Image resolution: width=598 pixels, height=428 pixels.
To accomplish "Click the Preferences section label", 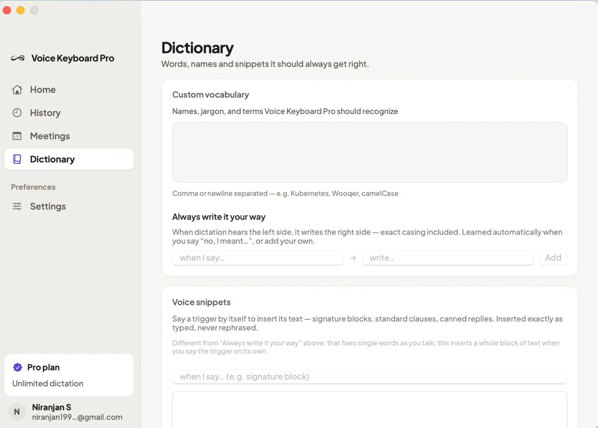I will point(33,187).
